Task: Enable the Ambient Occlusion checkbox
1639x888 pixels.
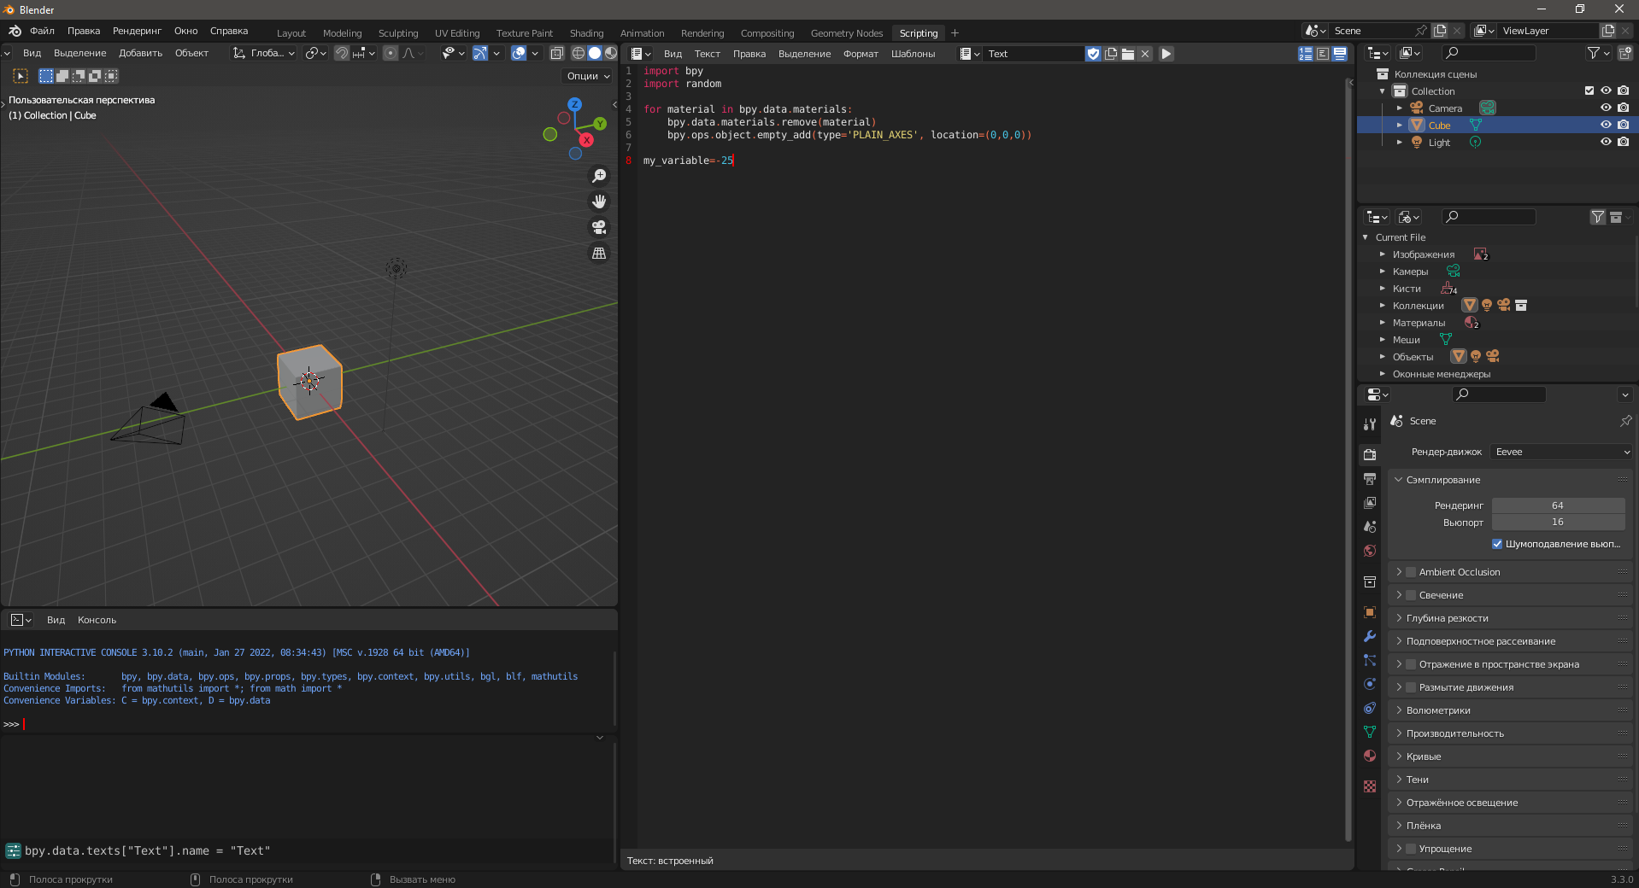Action: [1411, 572]
